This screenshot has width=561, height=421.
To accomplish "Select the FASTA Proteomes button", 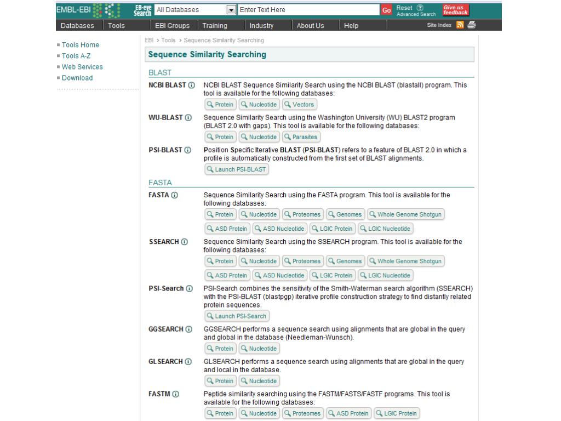I will (302, 214).
